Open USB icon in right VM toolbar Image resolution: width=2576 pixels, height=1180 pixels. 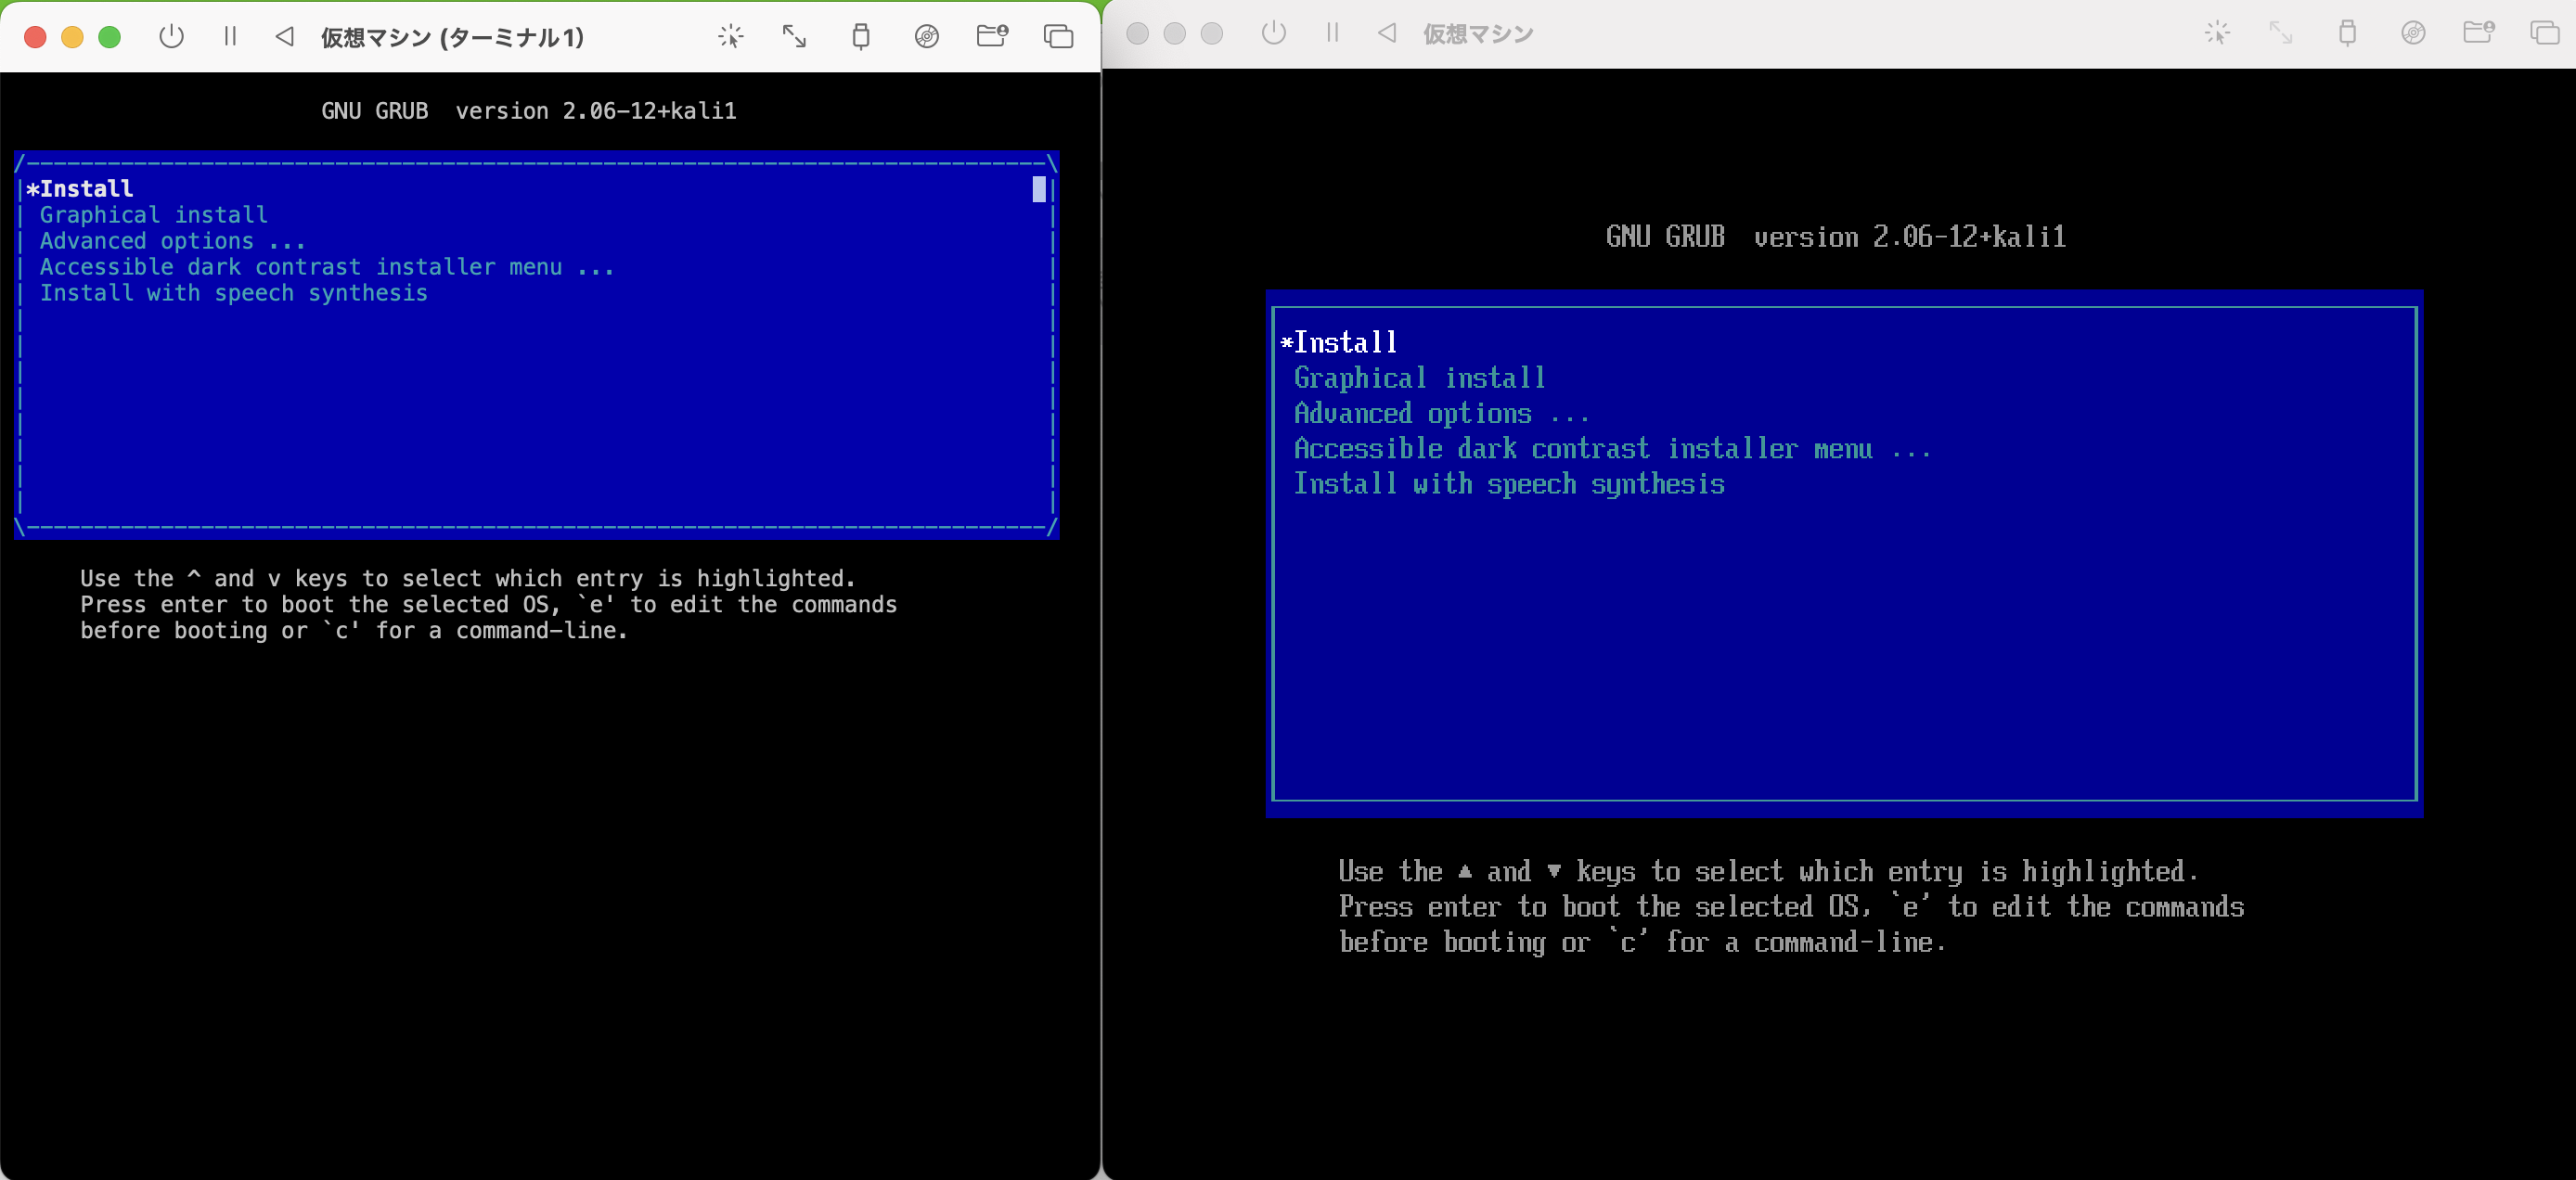2347,33
